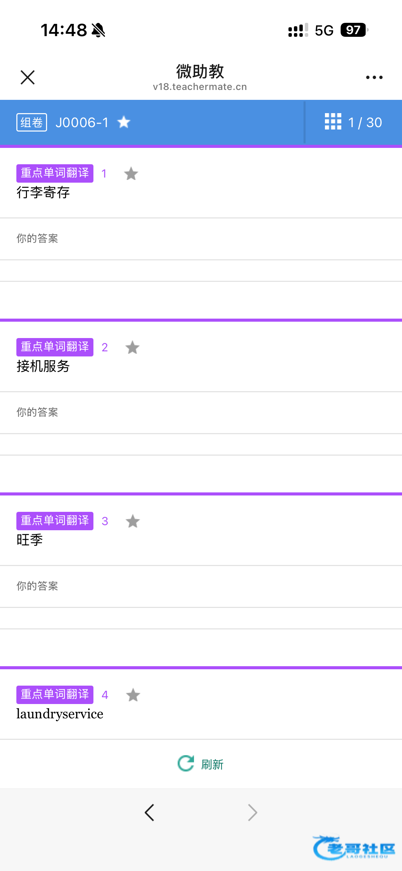The image size is (402, 871).
Task: Tap the 重点单词翻译 tag on question 1
Action: (x=55, y=173)
